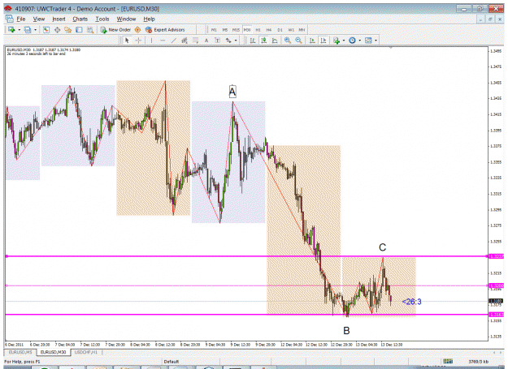This screenshot has height=369, width=508.
Task: Switch chart to MN timeframe
Action: [x=302, y=30]
